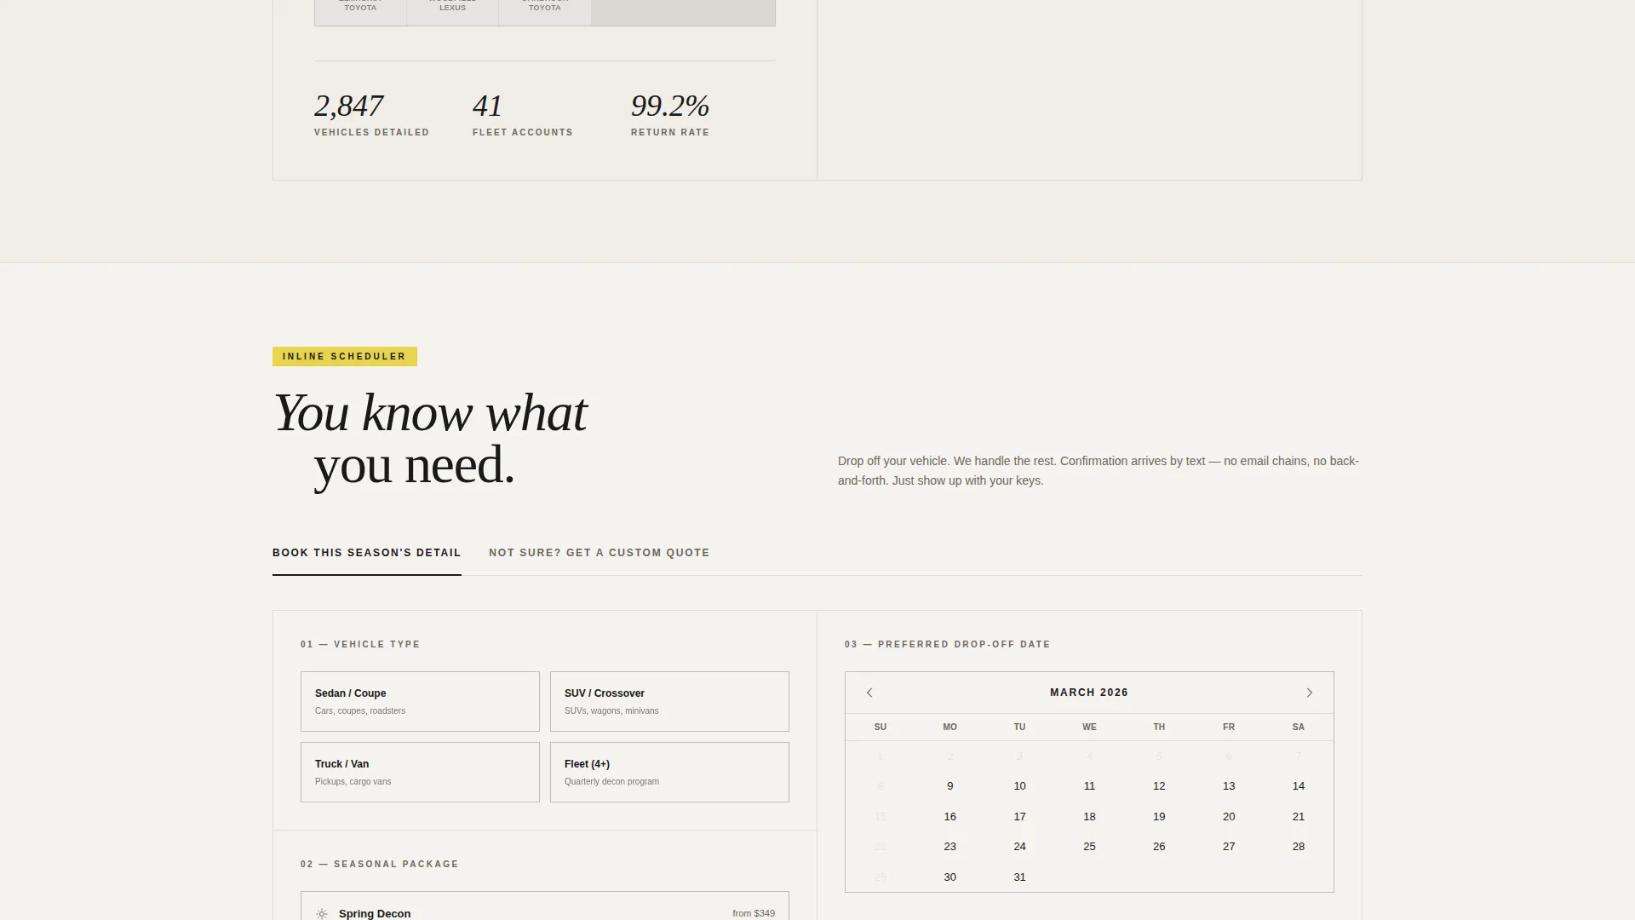Click the Lexus dealer logo tile
The image size is (1635, 920).
point(452,12)
